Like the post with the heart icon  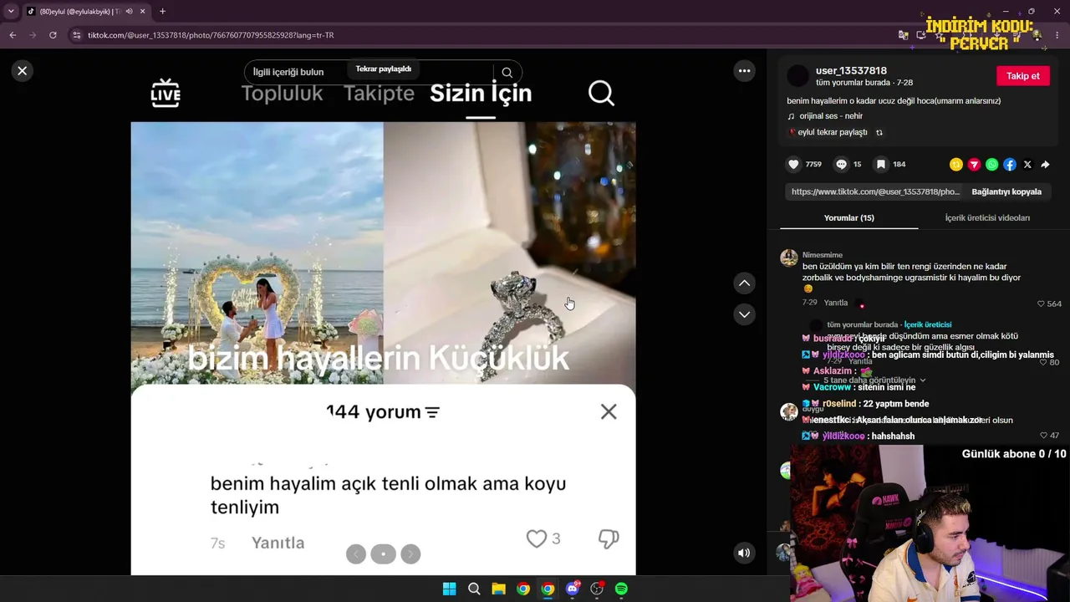point(793,165)
